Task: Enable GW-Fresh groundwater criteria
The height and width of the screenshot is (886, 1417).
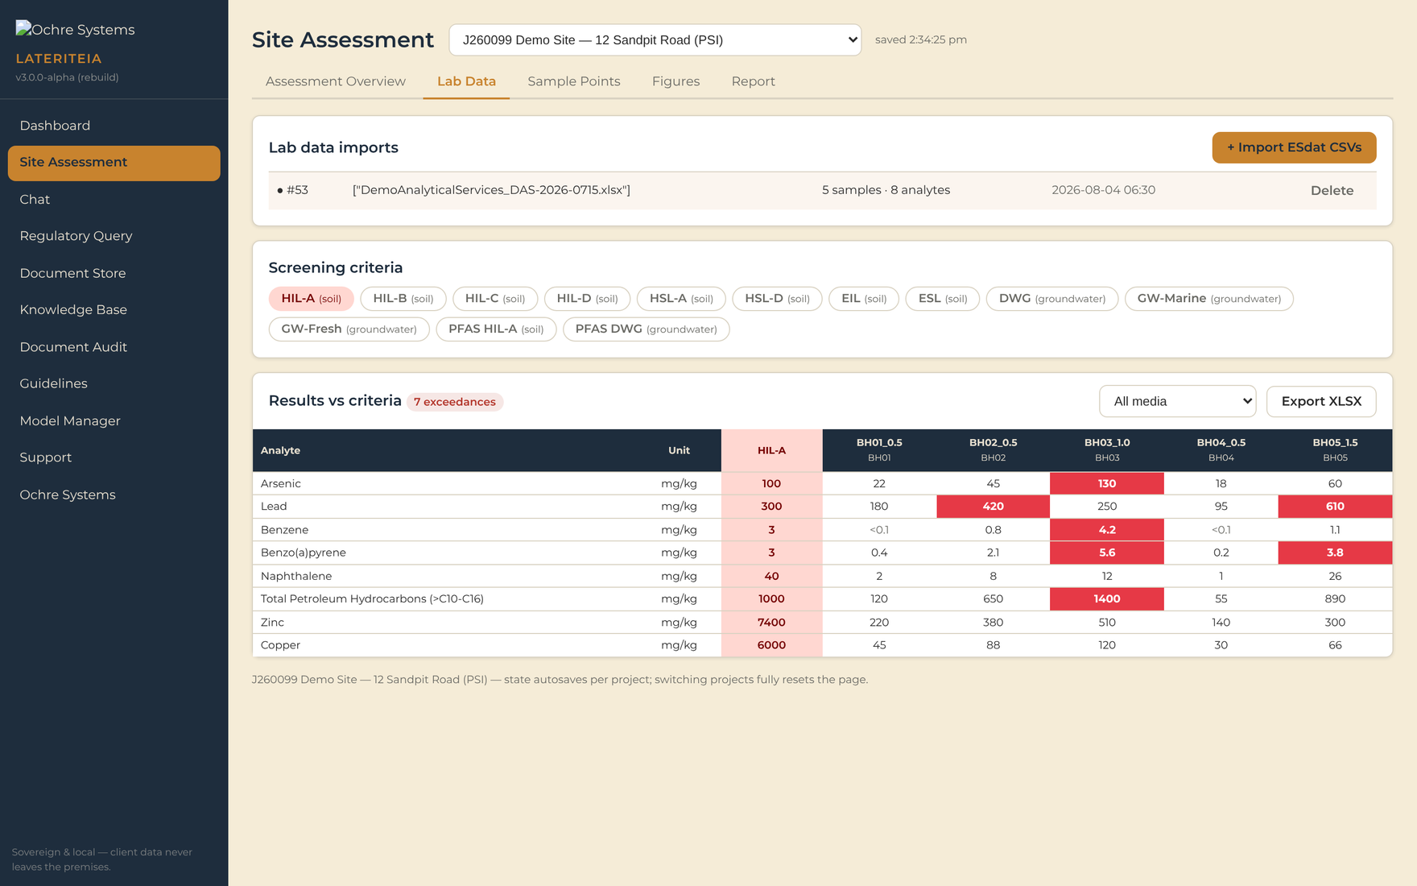Action: pos(349,329)
